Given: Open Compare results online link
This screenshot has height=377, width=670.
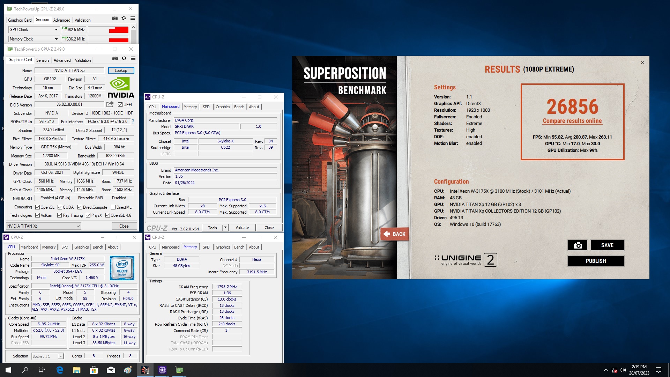Looking at the screenshot, I should pos(572,121).
